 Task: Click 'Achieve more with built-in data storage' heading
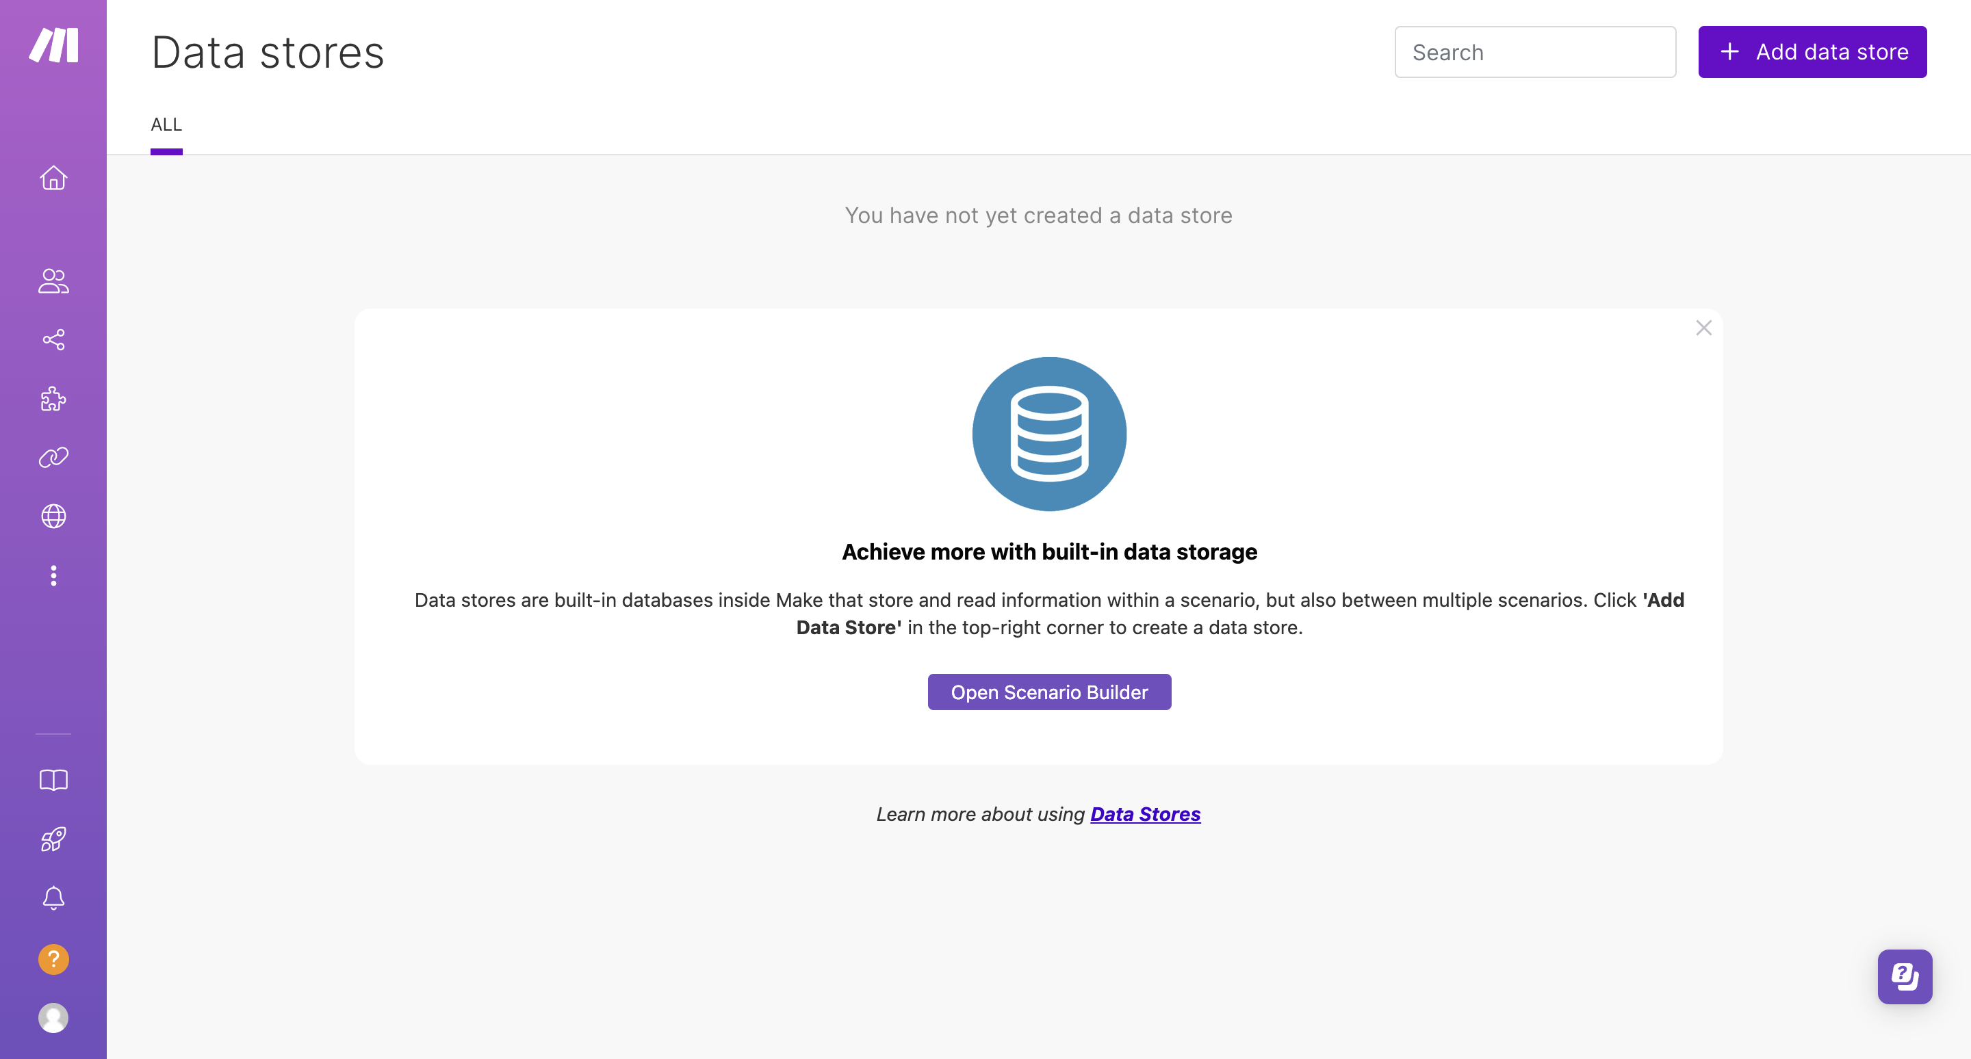click(1049, 552)
